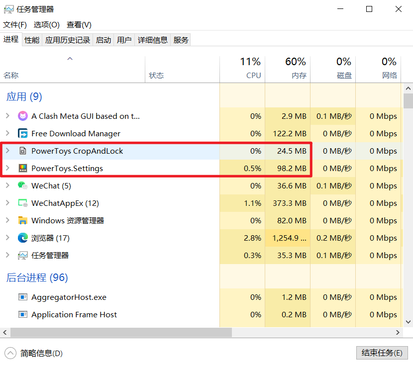The image size is (413, 367).
Task: Select the 进程 tab
Action: click(11, 39)
